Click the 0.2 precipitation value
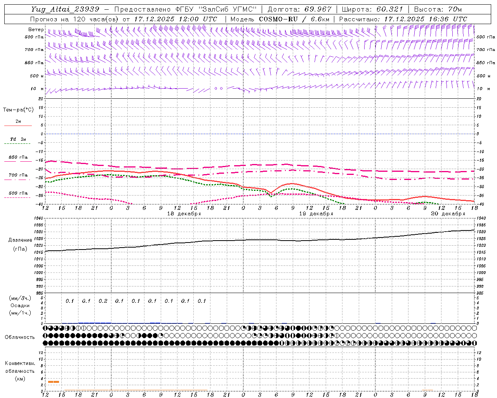497x398 pixels. point(103,301)
